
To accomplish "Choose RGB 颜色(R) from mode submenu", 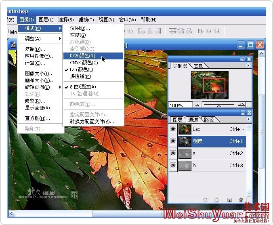I will [x=82, y=56].
